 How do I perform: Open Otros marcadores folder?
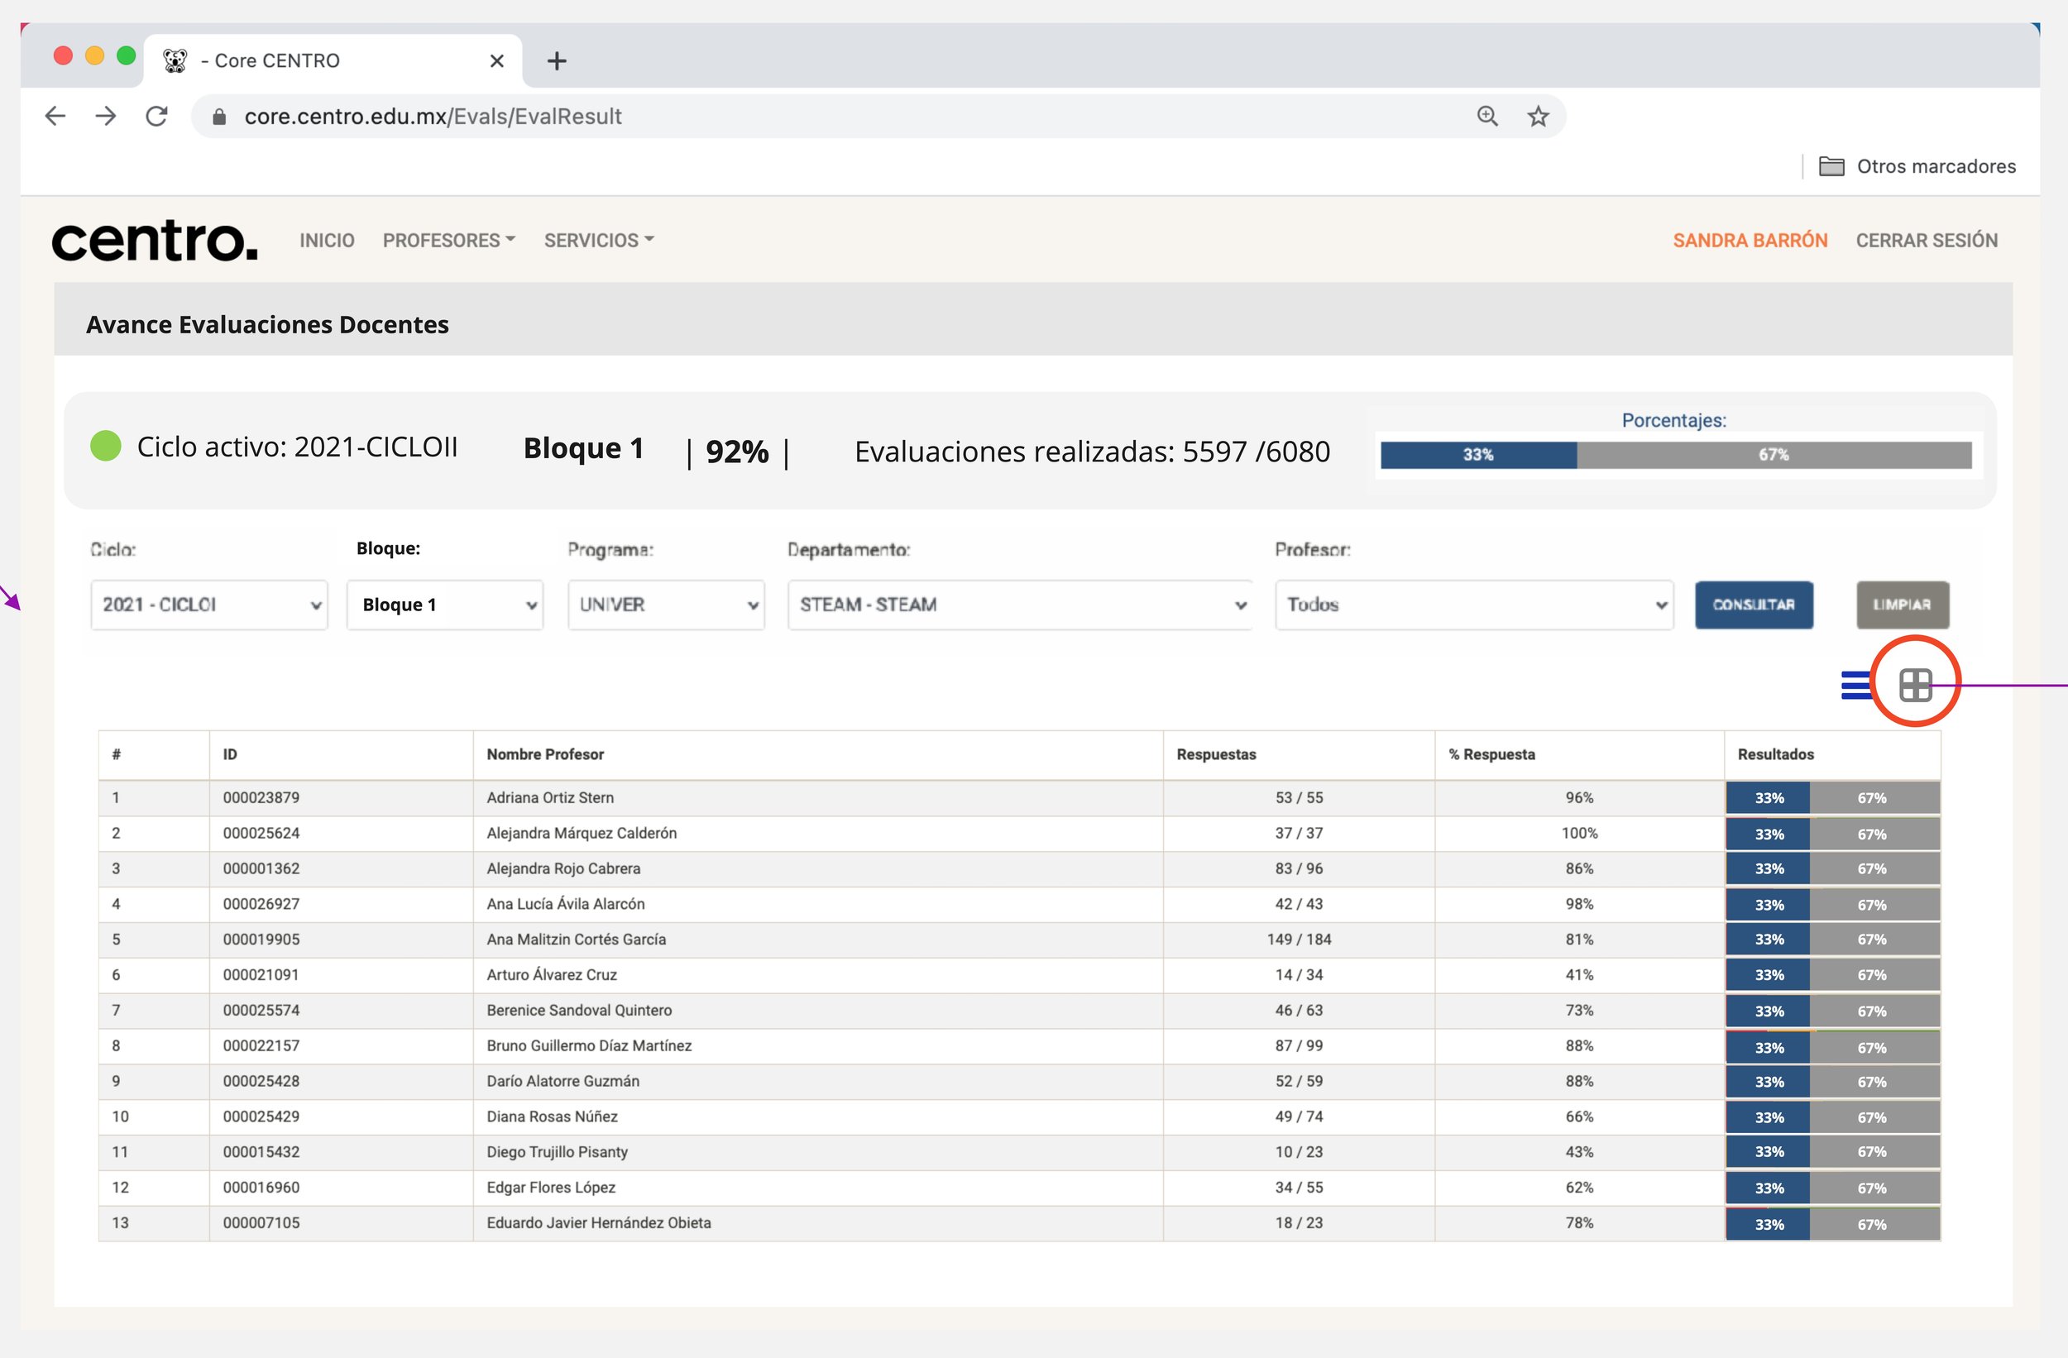[1917, 166]
